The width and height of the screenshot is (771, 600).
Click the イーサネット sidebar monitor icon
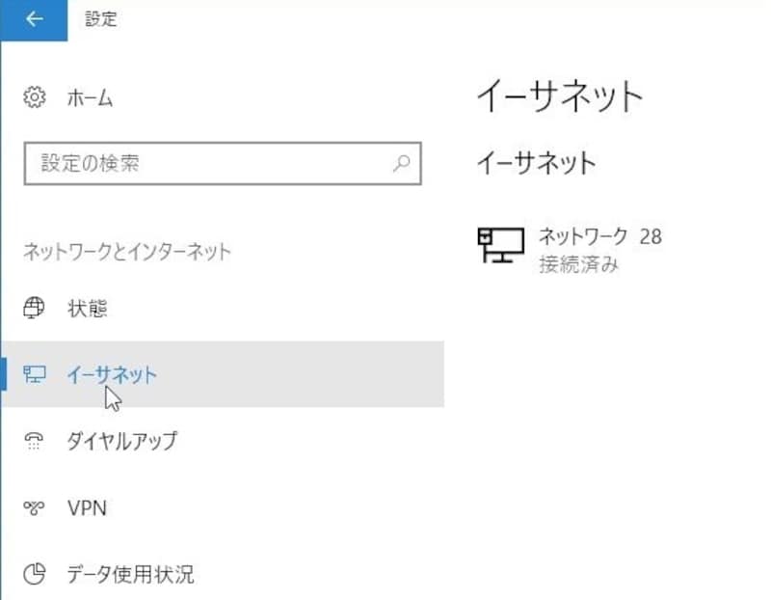tap(35, 374)
